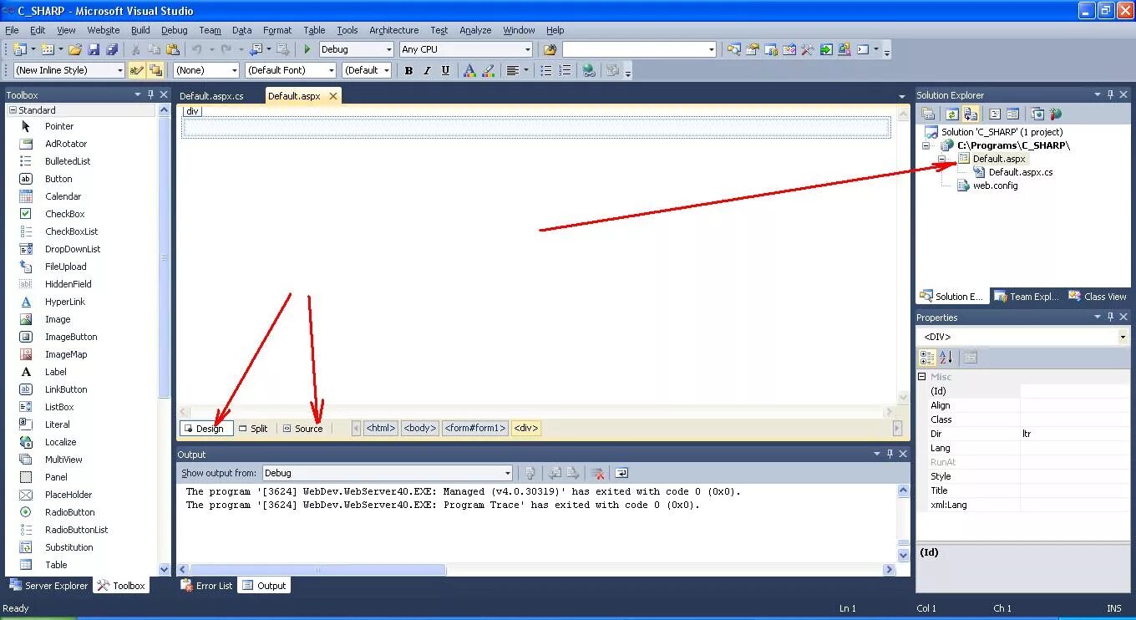The image size is (1136, 620).
Task: Open the Foreground Color tool
Action: coord(469,70)
